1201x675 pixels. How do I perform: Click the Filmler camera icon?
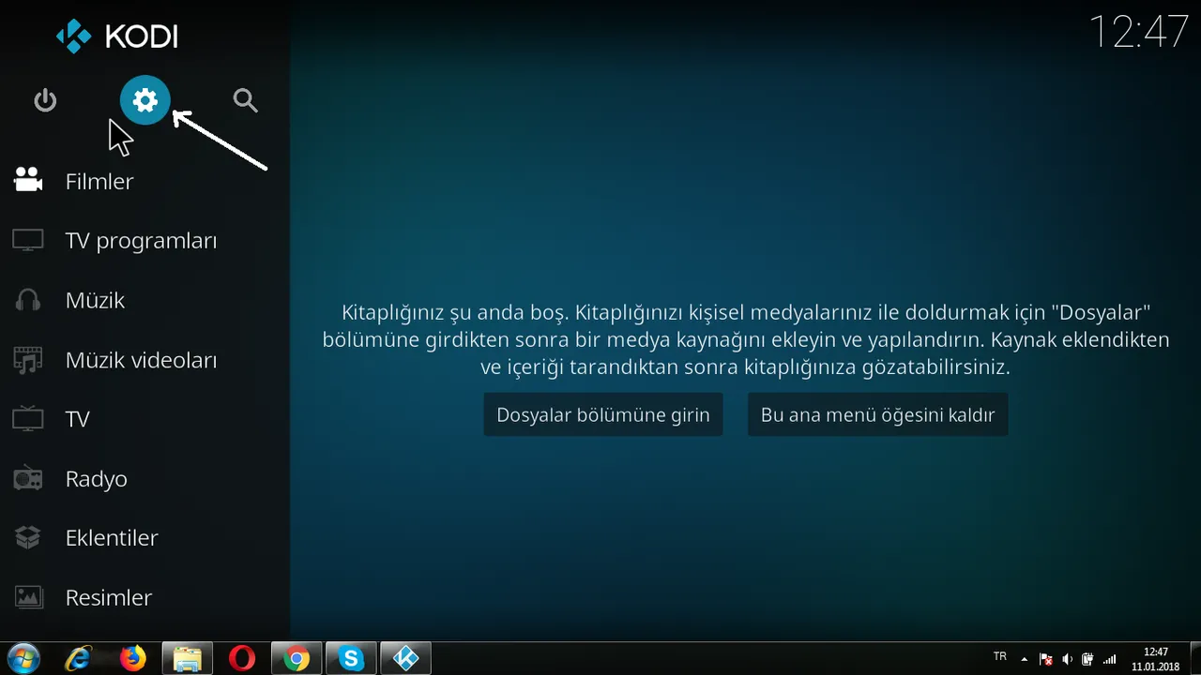point(28,180)
